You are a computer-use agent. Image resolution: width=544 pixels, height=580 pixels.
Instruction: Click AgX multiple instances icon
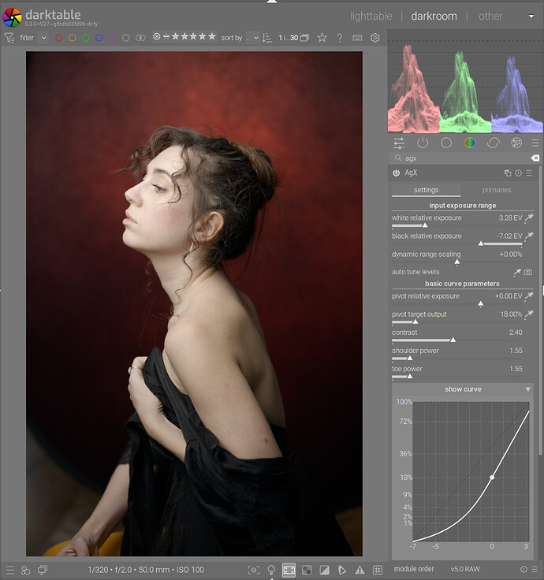pos(508,173)
